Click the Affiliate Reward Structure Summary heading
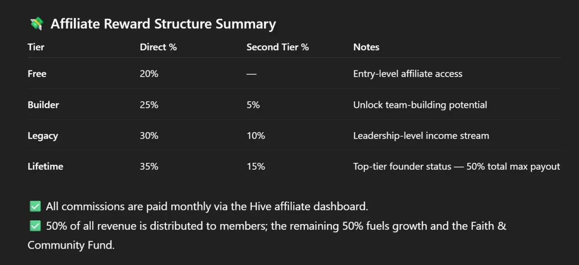Screen dimensions: 579x265 [x=163, y=24]
